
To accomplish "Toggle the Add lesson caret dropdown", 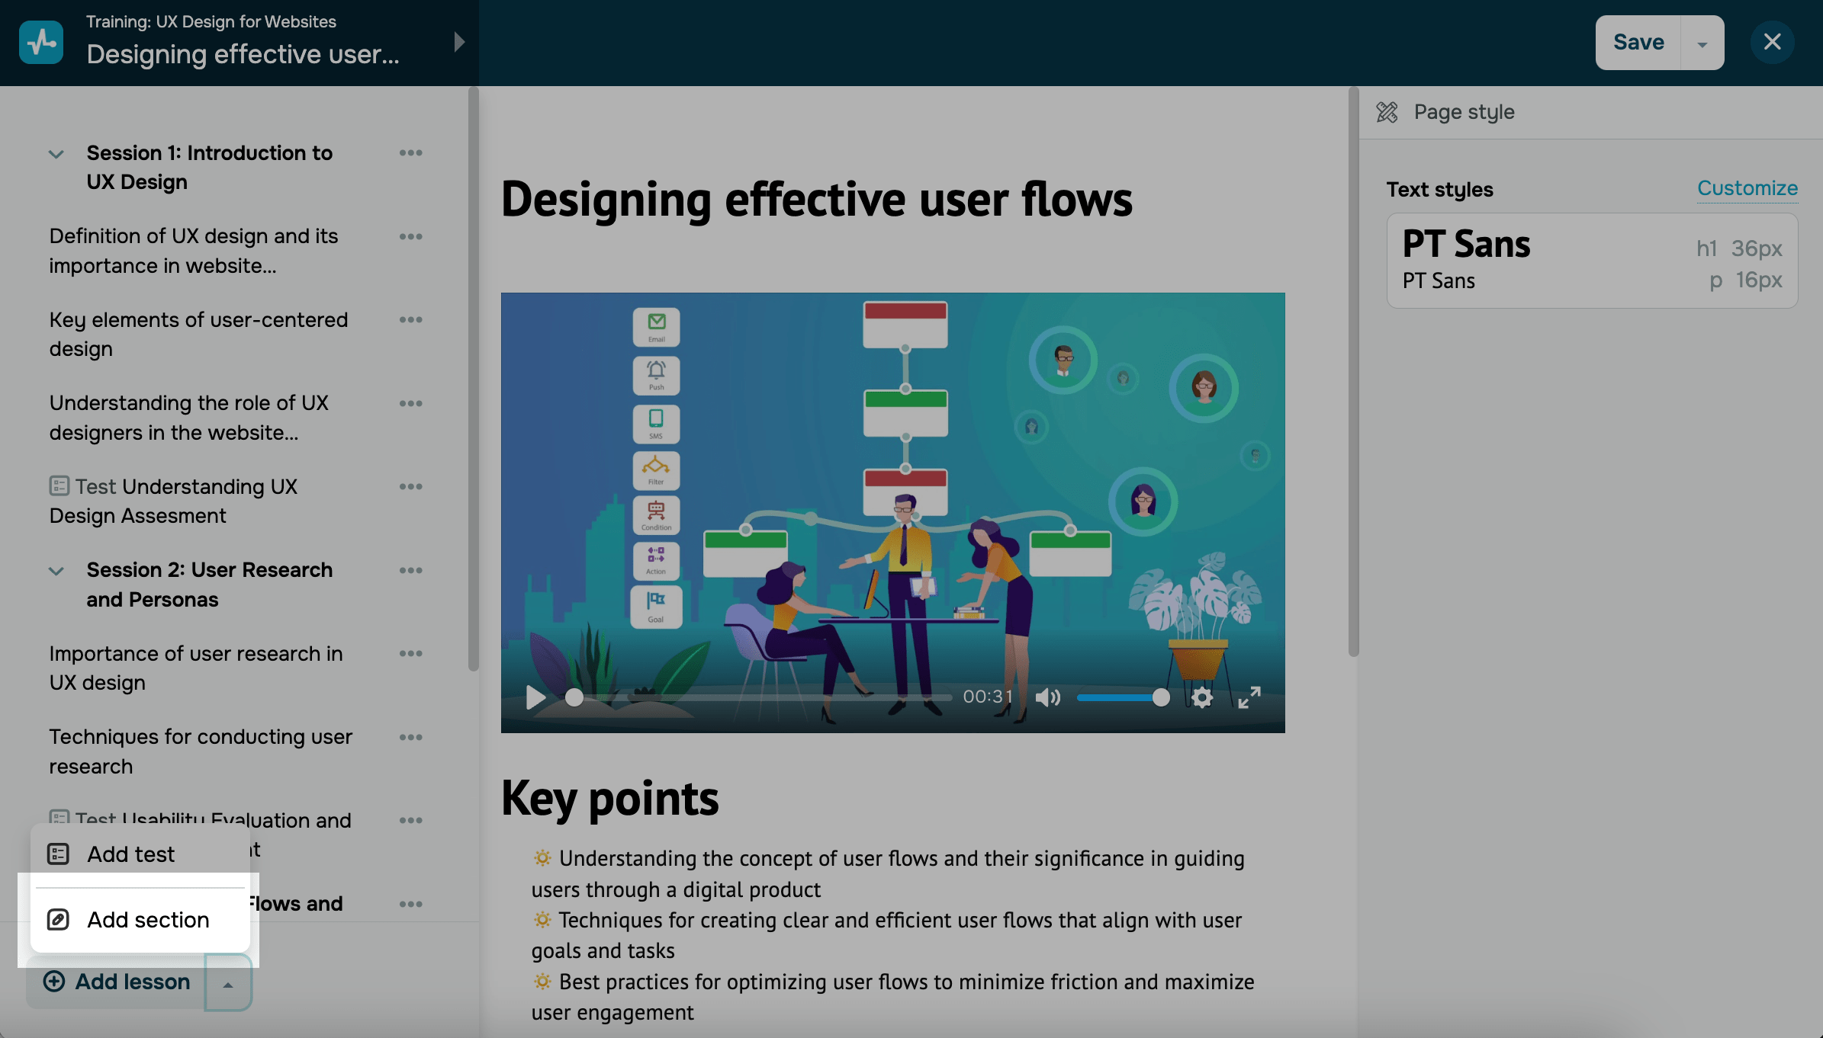I will coord(227,984).
